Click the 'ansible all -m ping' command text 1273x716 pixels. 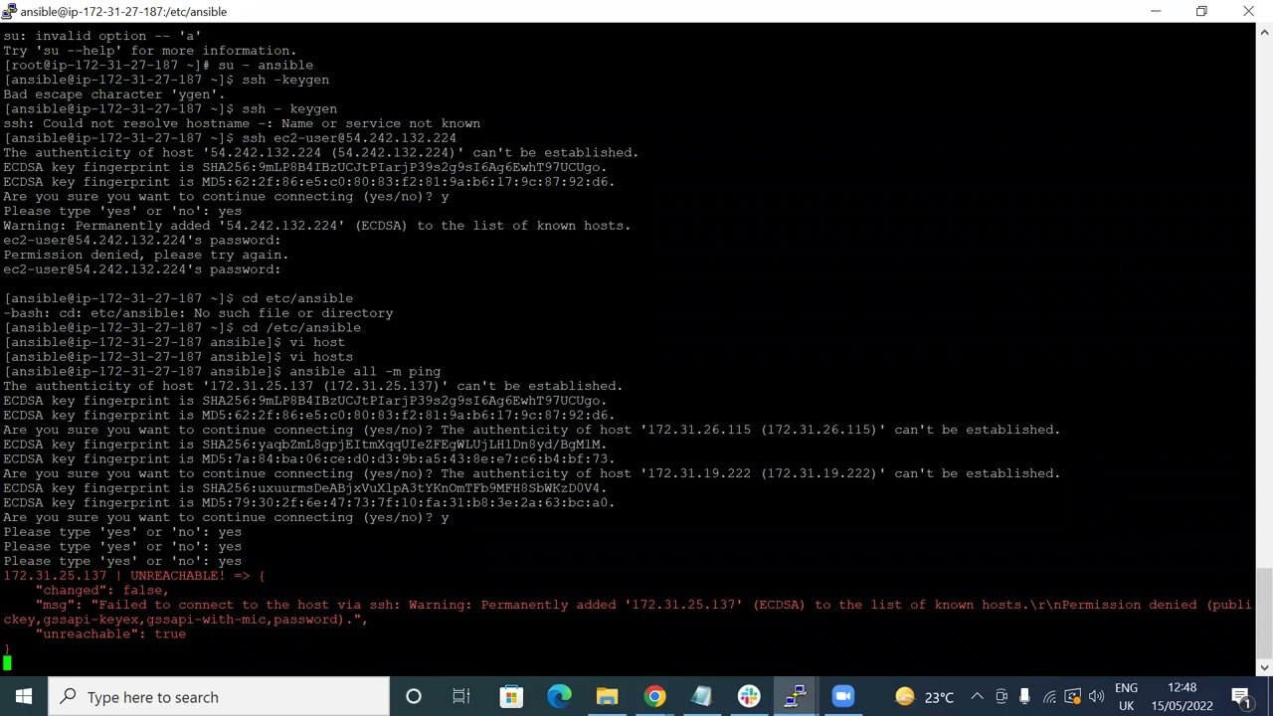coord(365,371)
